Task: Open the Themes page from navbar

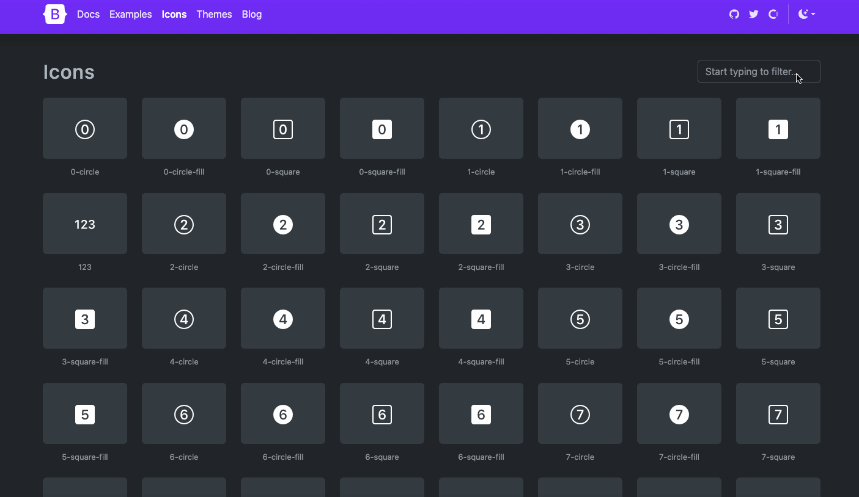Action: point(214,13)
